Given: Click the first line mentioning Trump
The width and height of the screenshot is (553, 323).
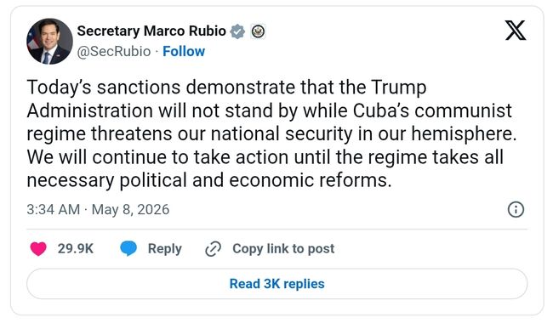Looking at the screenshot, I should (226, 88).
